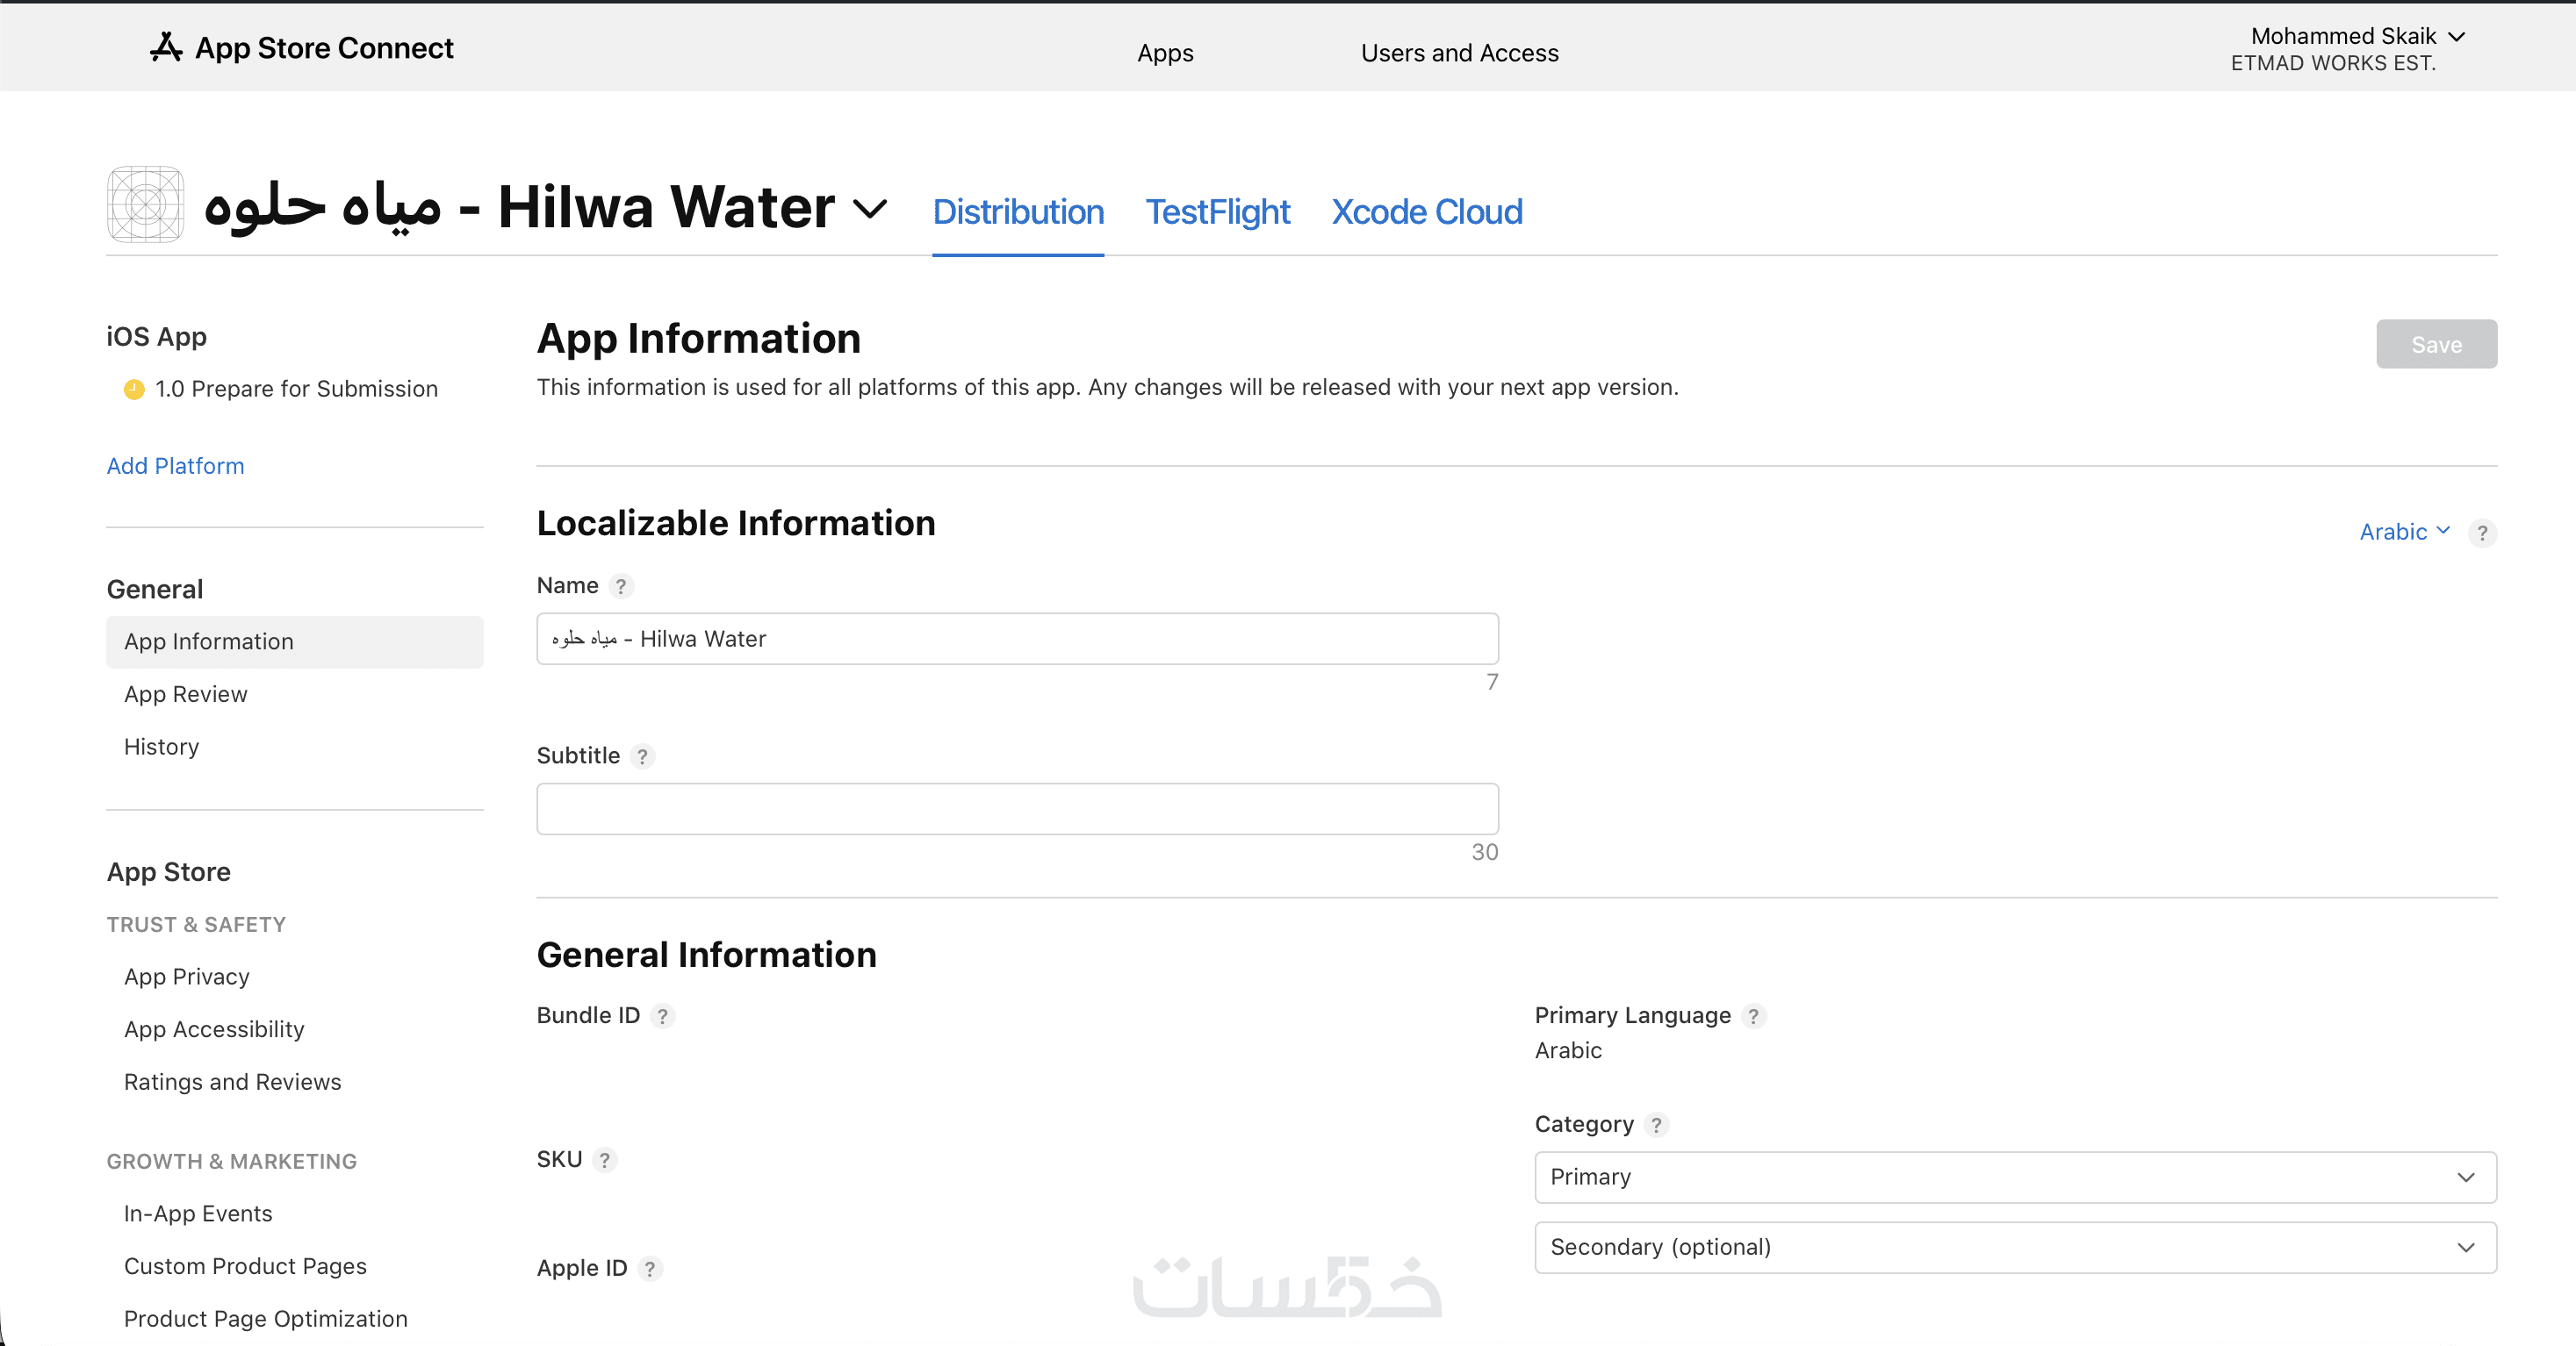The height and width of the screenshot is (1346, 2576).
Task: Change the Arabic localization dropdown
Action: click(x=2404, y=532)
